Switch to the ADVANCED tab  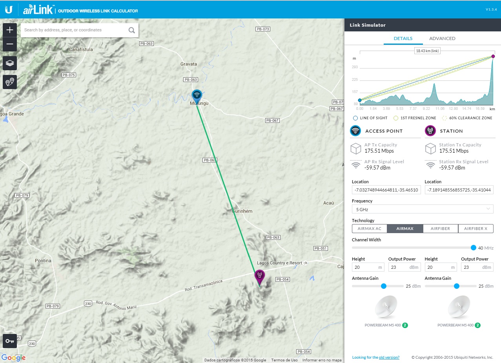point(442,38)
